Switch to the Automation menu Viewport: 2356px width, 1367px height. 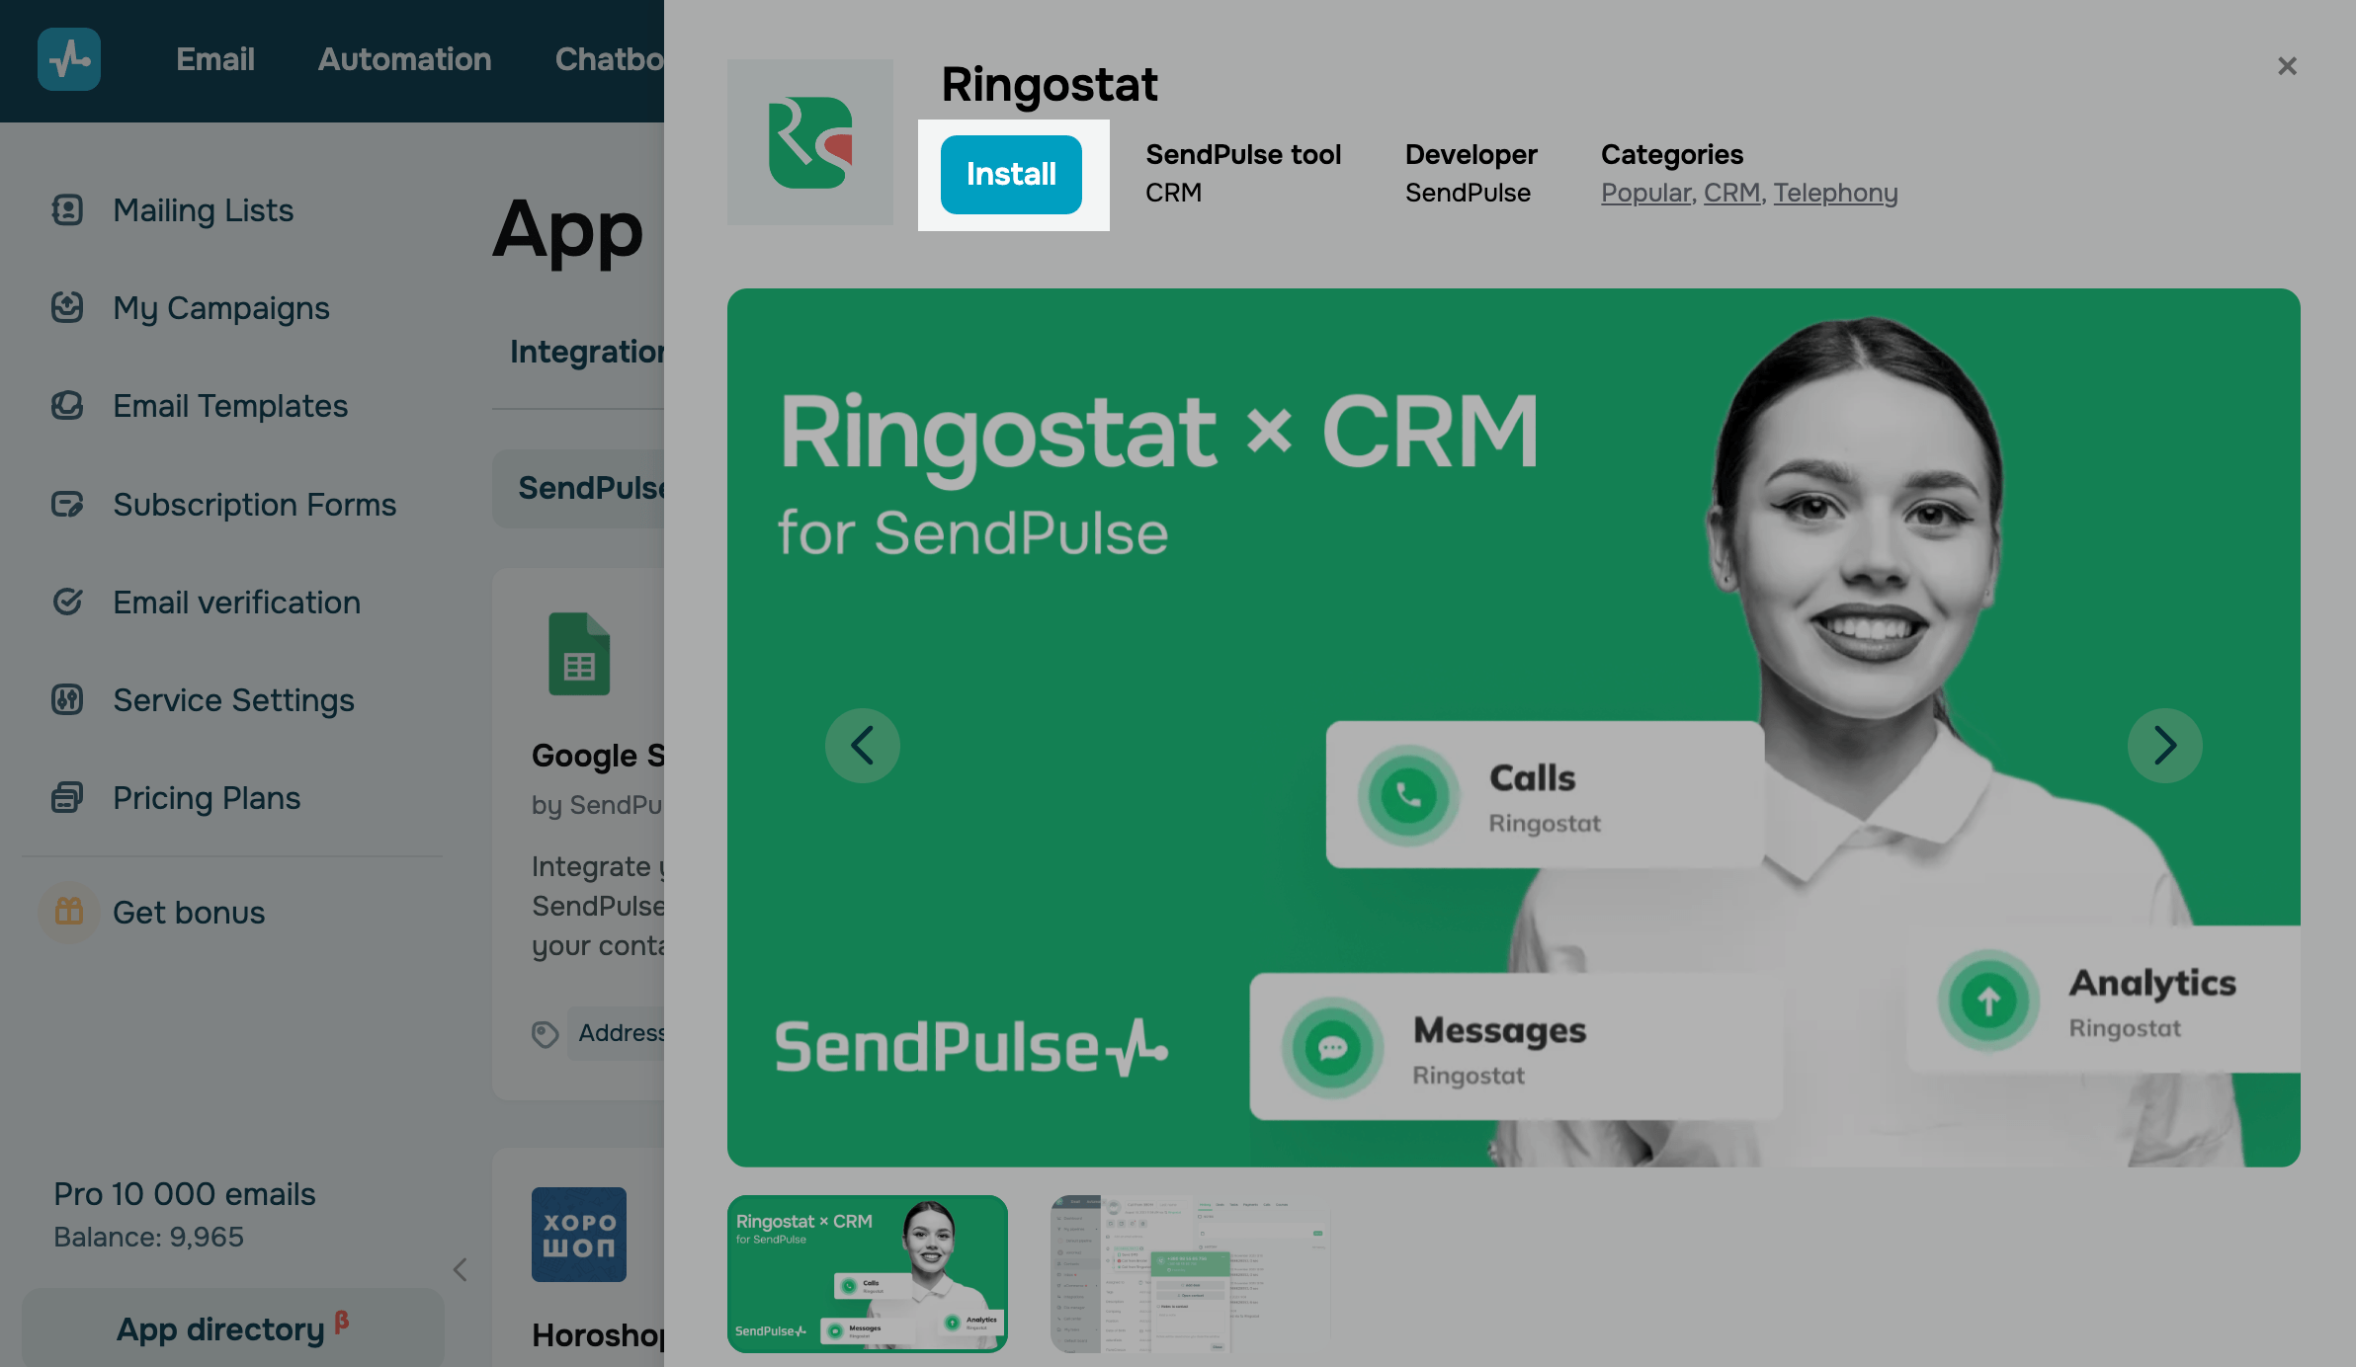(404, 59)
